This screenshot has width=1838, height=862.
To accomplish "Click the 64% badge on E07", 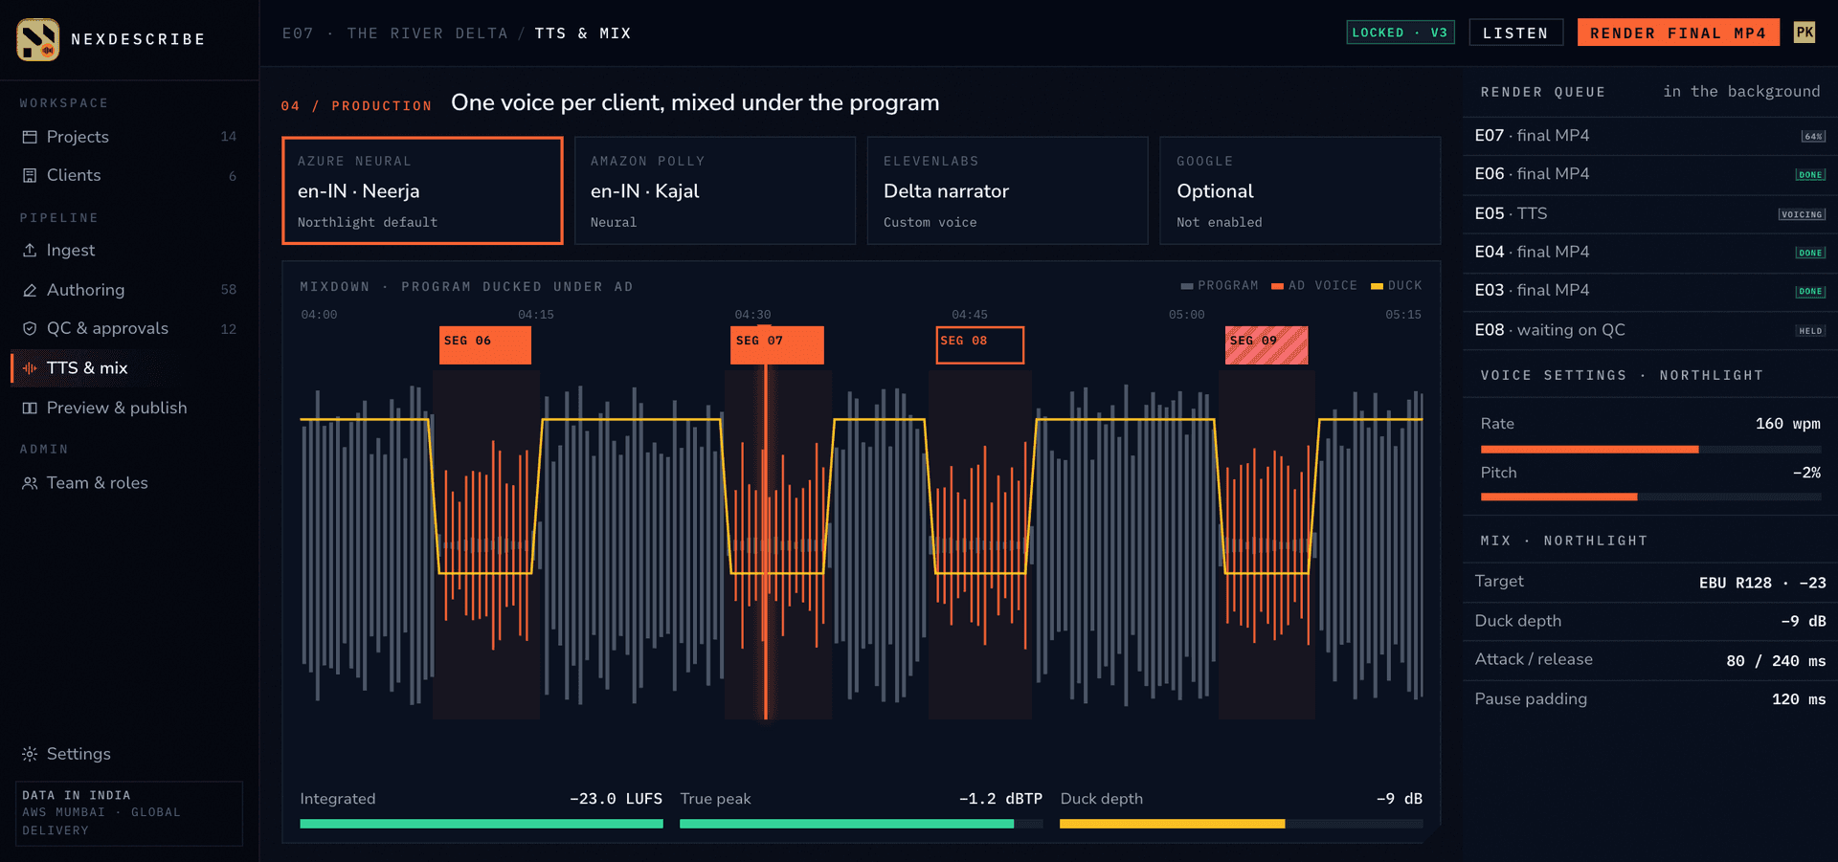I will click(1813, 137).
